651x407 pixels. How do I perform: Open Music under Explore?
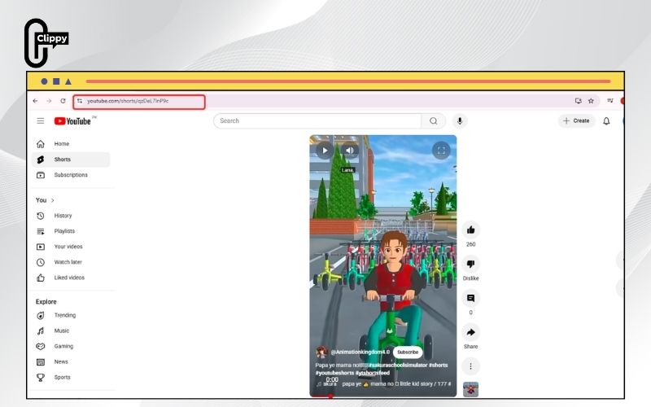pos(71,330)
